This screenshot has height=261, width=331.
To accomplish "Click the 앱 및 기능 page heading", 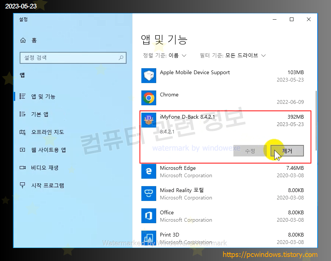I will tap(164, 40).
